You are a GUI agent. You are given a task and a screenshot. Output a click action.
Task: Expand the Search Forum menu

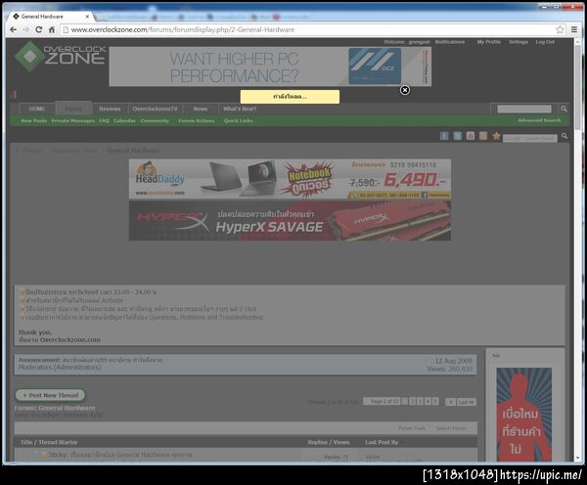click(451, 428)
